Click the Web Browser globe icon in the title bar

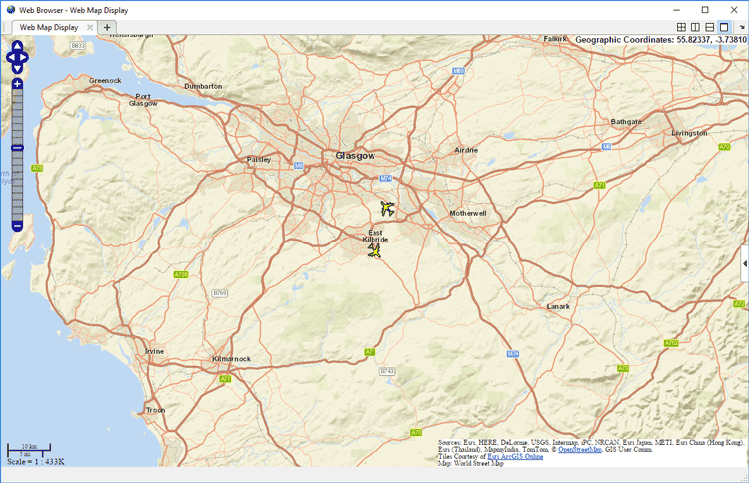(x=11, y=10)
